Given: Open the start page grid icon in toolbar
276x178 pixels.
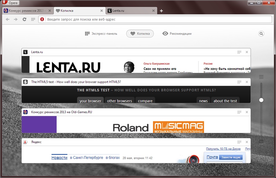Looking at the screenshot, I should (33, 19).
